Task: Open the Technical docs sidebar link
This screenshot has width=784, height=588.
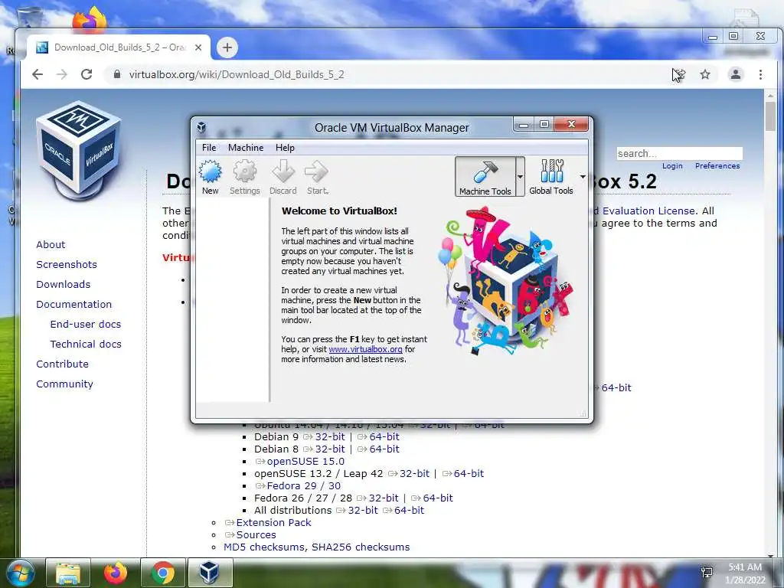Action: (86, 344)
